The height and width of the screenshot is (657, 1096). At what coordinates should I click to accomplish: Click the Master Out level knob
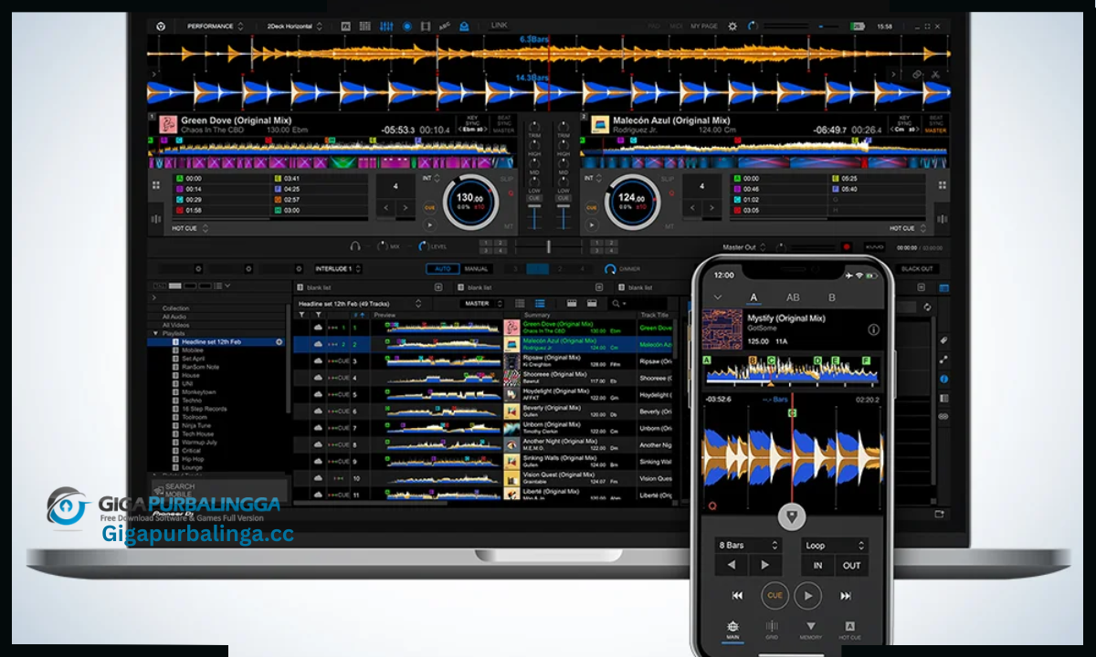coord(782,246)
